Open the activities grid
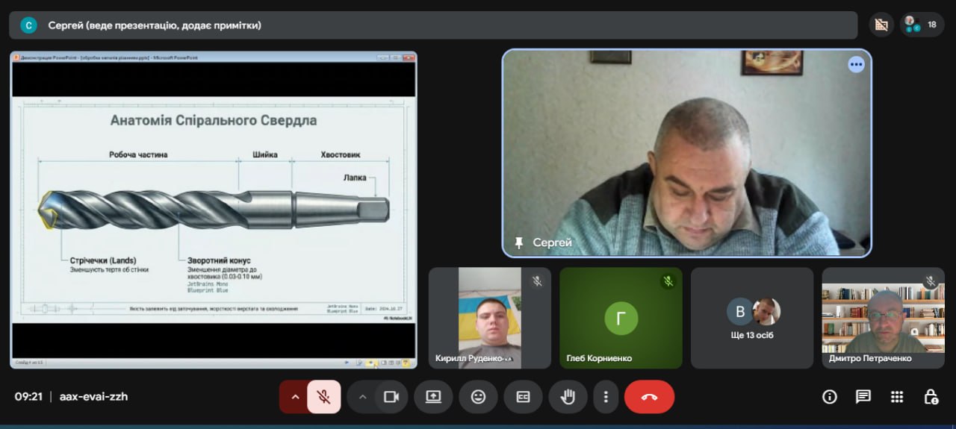The image size is (956, 429). (x=897, y=397)
